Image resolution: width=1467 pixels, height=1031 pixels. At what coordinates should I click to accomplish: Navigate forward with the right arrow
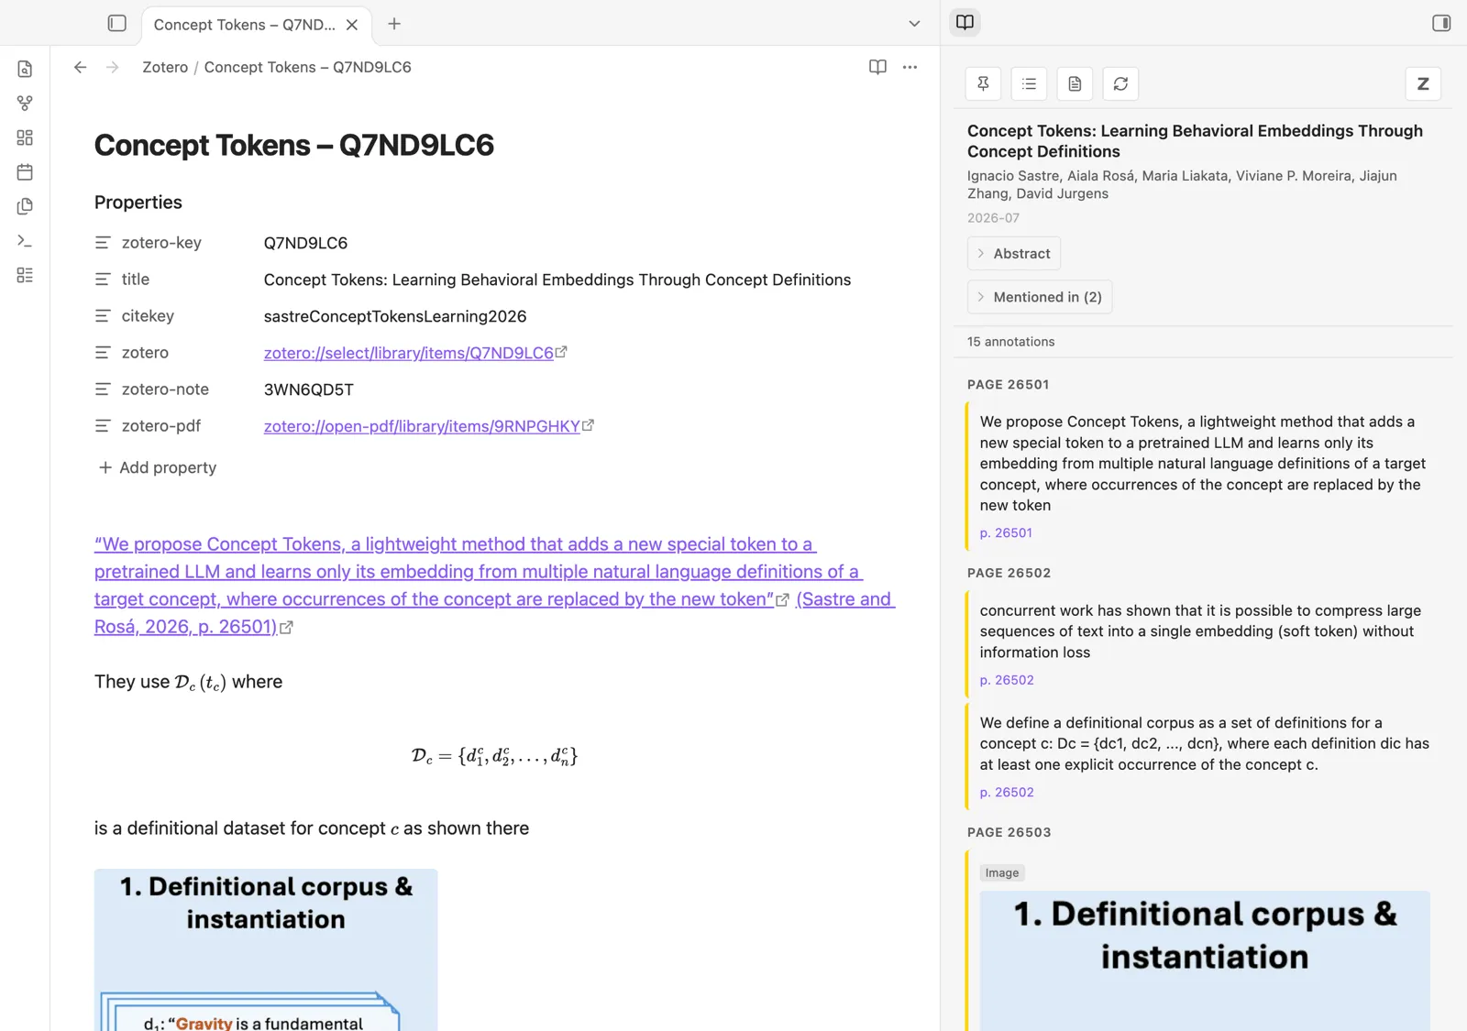click(112, 67)
